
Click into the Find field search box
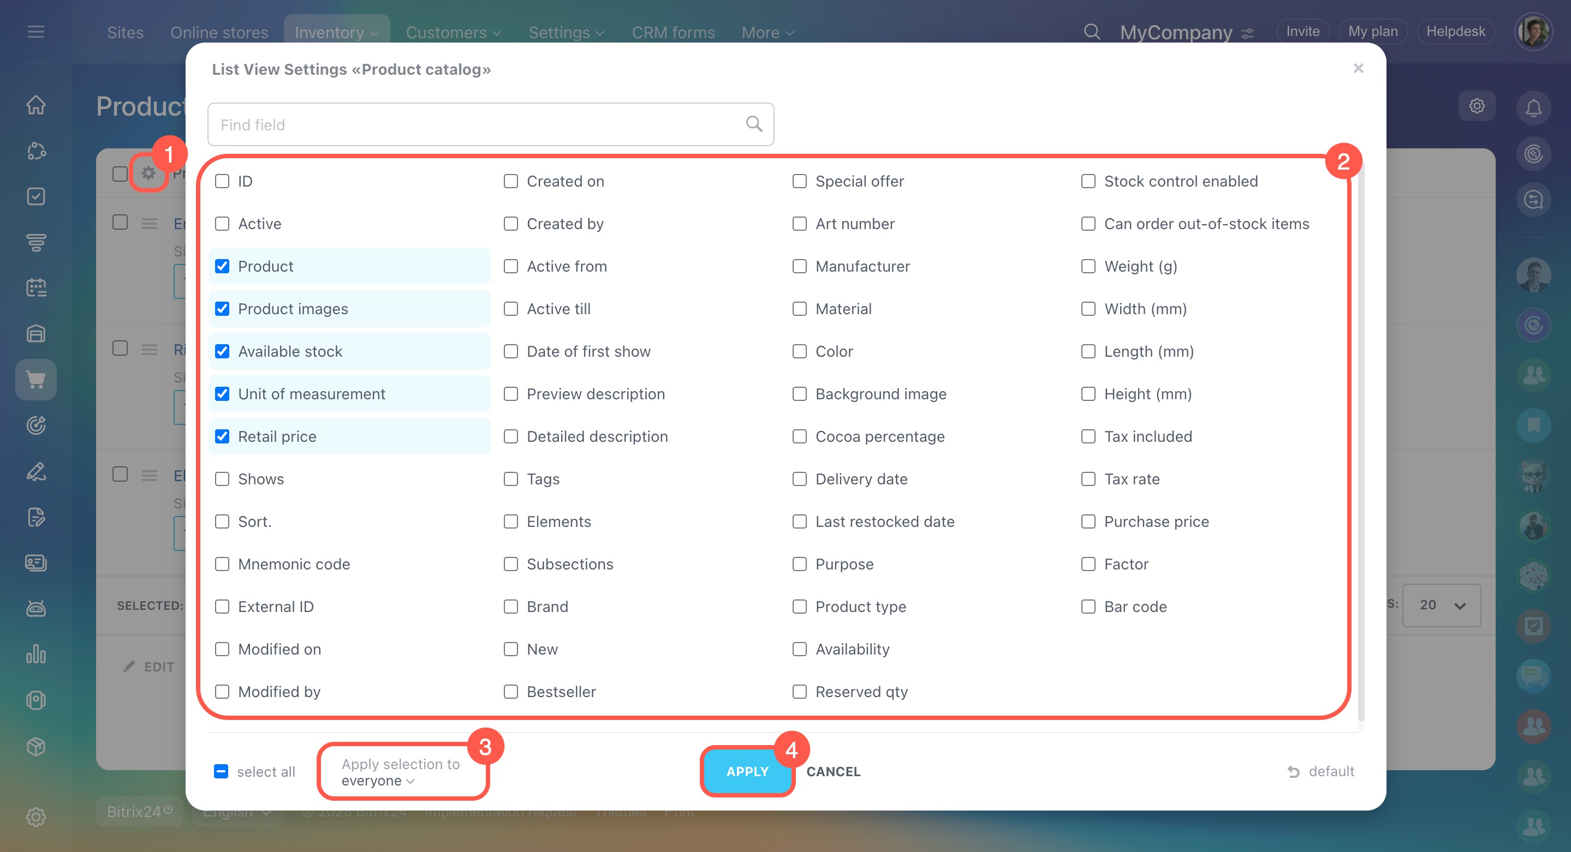click(x=482, y=124)
